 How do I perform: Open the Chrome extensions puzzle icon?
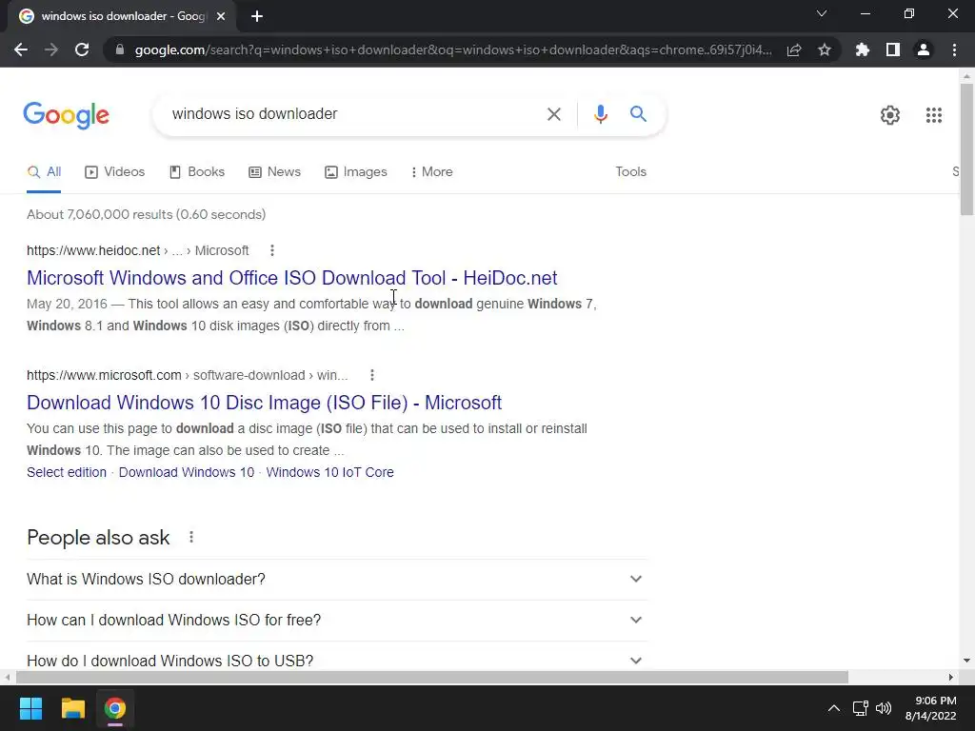[x=863, y=49]
